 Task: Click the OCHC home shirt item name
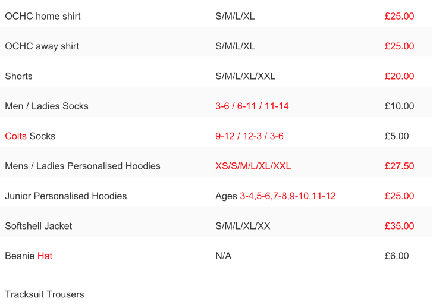(43, 16)
